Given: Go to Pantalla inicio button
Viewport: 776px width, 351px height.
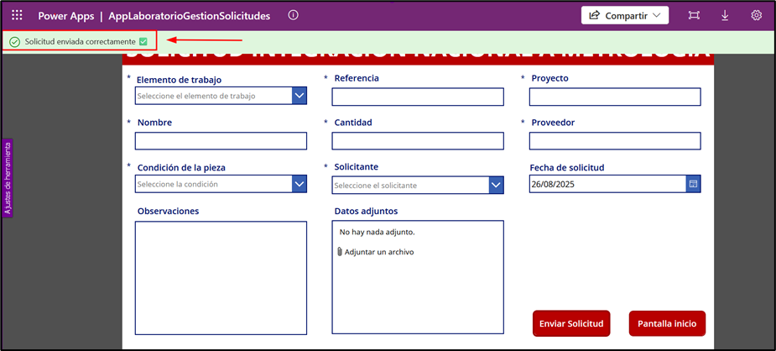Looking at the screenshot, I should (x=667, y=323).
